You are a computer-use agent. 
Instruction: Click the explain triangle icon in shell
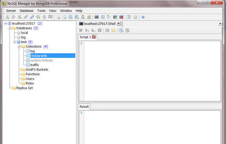tap(93, 30)
